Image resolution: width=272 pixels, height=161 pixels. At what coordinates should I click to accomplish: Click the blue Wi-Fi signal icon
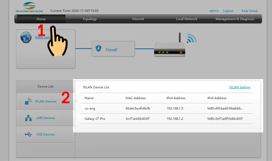point(191,38)
